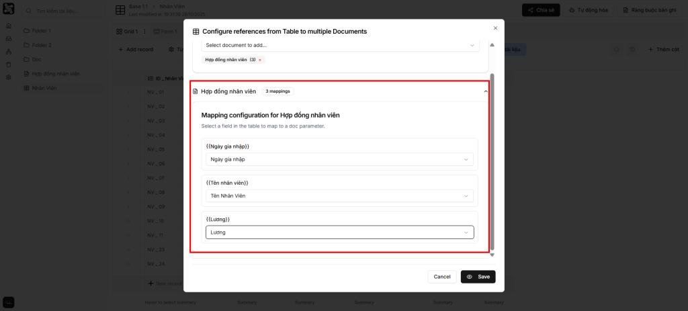The height and width of the screenshot is (311, 688).
Task: Click the Save button
Action: point(478,277)
